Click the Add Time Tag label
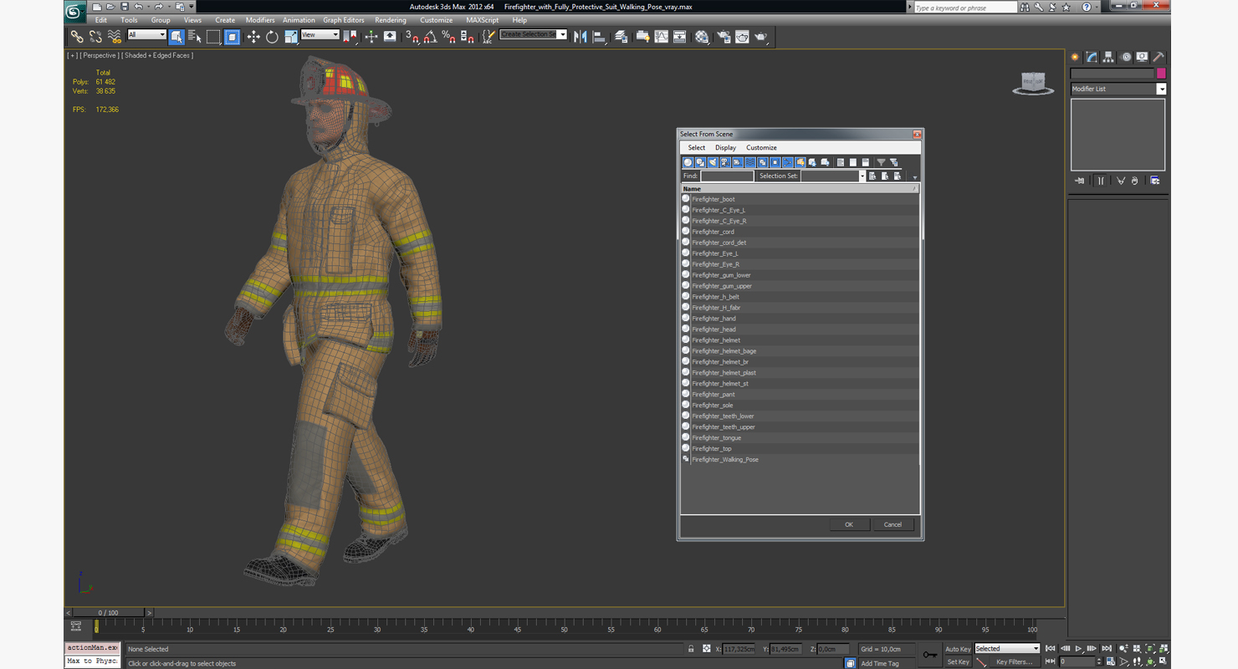Viewport: 1238px width, 669px height. click(880, 663)
